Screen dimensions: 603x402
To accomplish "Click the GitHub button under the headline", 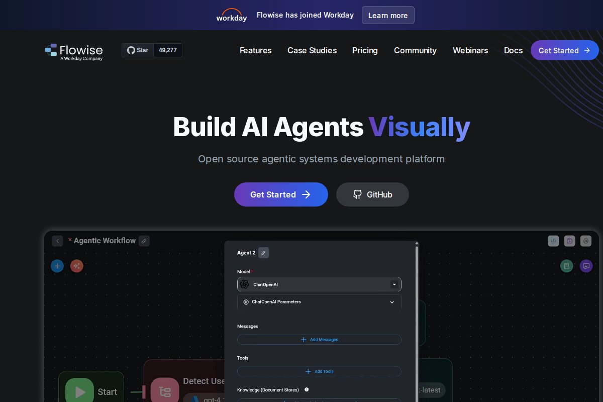I will [372, 194].
